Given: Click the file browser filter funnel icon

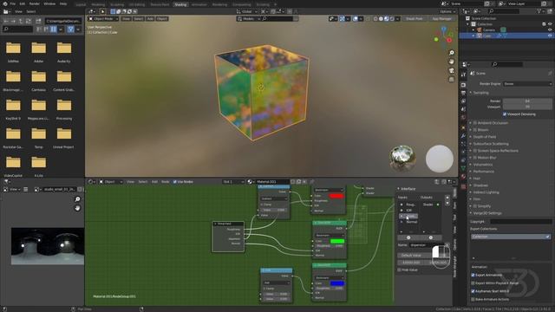Looking at the screenshot, I should 70,29.
